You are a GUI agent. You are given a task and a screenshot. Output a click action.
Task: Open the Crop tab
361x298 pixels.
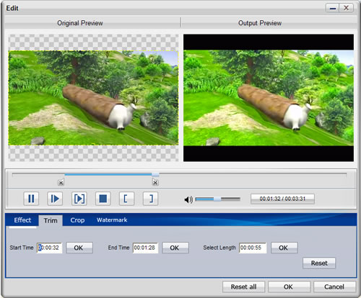(x=77, y=220)
